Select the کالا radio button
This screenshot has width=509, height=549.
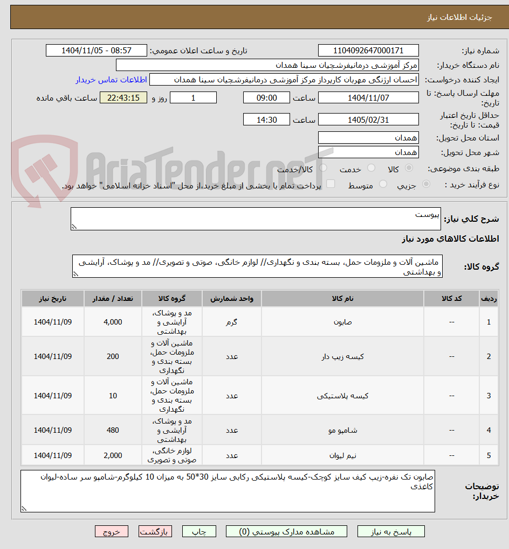(x=409, y=168)
